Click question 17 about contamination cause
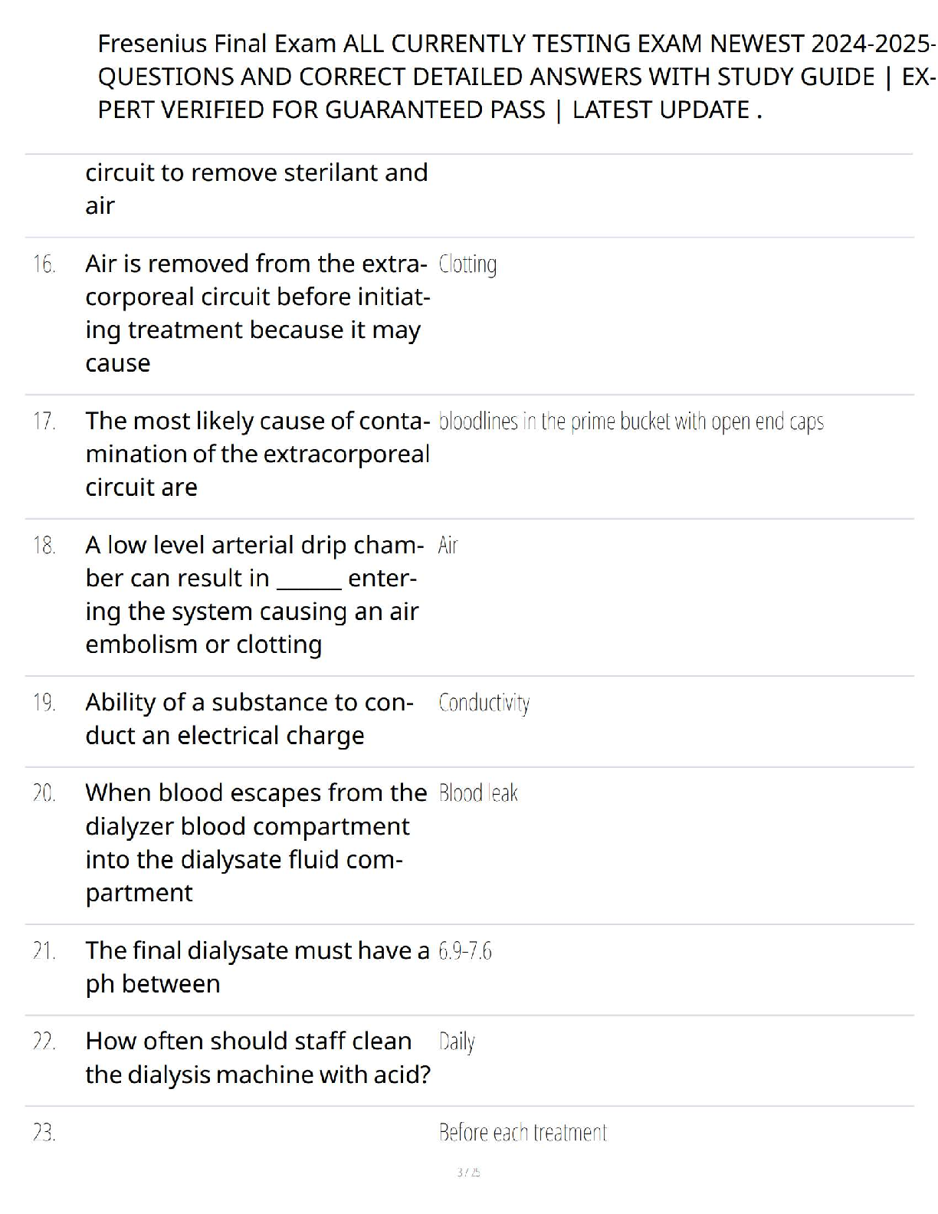The image size is (938, 1214). click(257, 454)
